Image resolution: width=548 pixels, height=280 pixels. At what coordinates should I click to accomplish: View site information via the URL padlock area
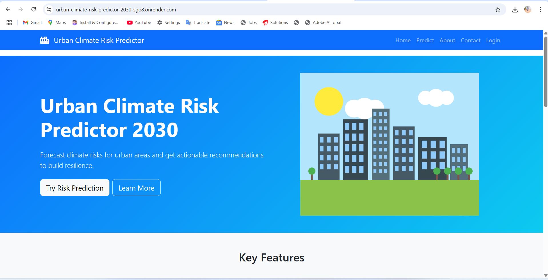coord(49,9)
